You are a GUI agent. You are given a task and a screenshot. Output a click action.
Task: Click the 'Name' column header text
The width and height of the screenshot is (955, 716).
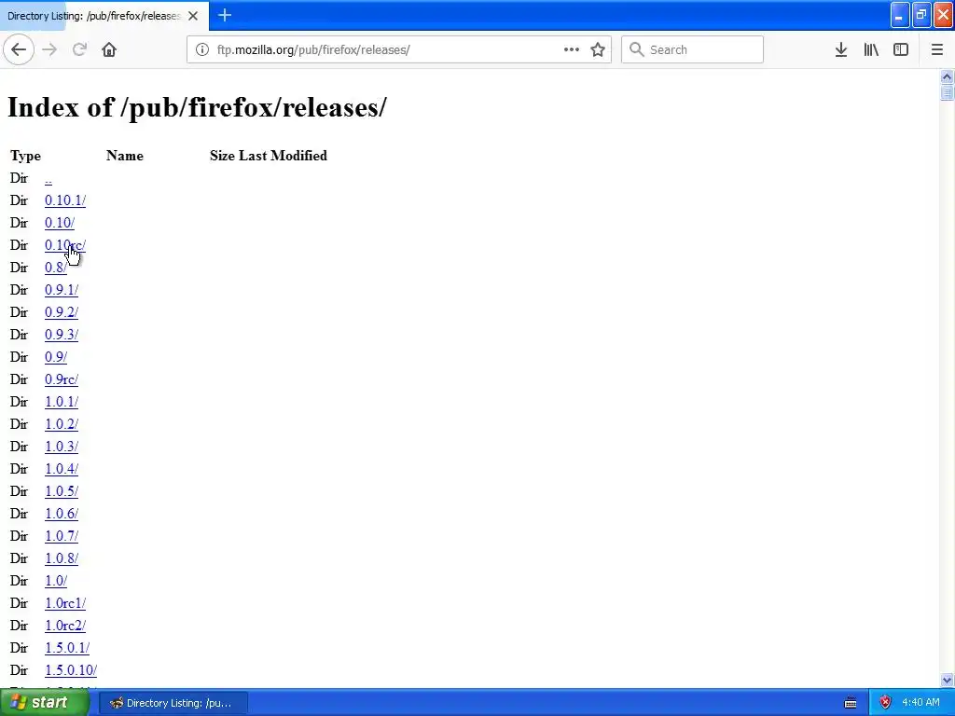tap(125, 156)
